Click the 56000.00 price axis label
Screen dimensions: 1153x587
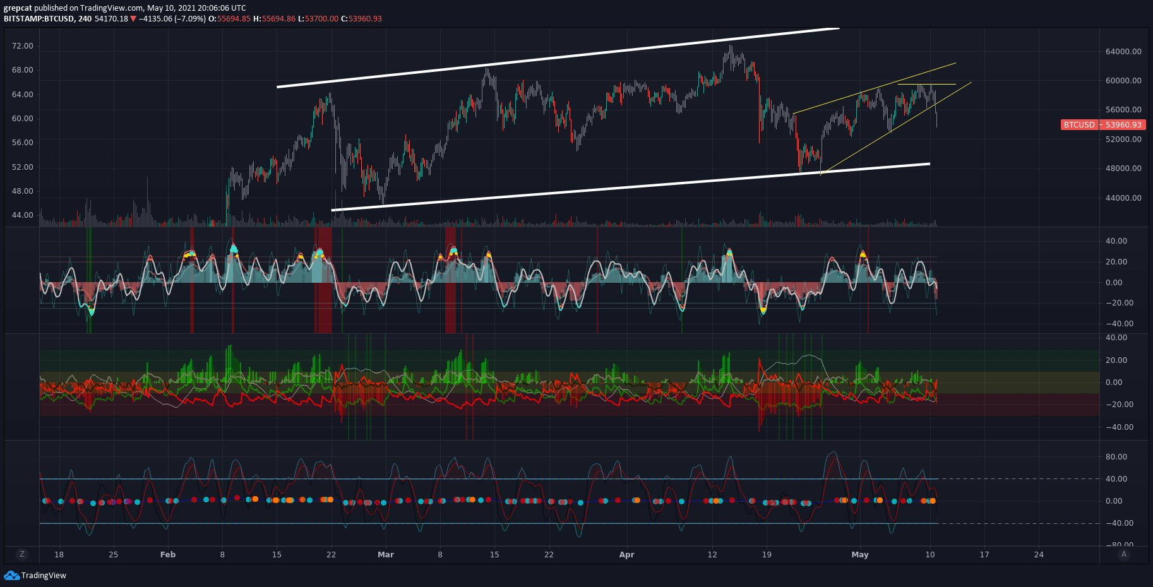tap(1123, 109)
